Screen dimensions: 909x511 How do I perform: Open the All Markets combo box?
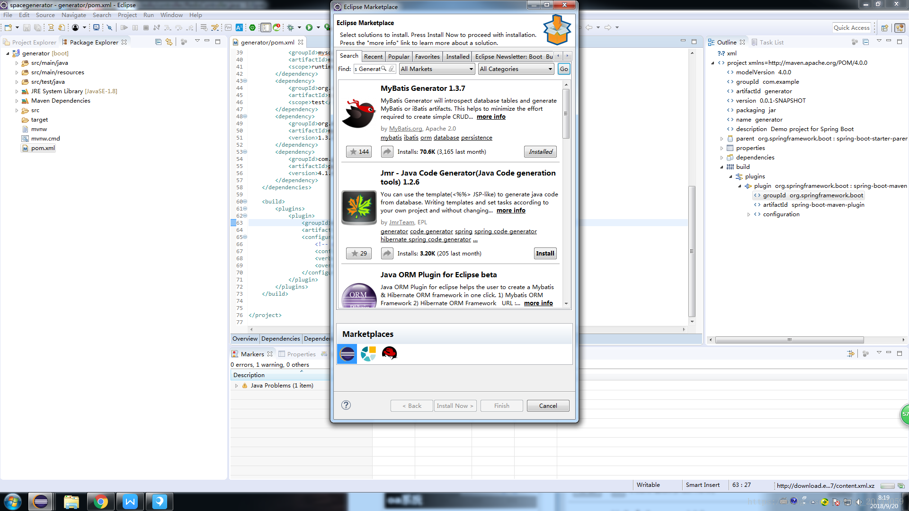(437, 69)
